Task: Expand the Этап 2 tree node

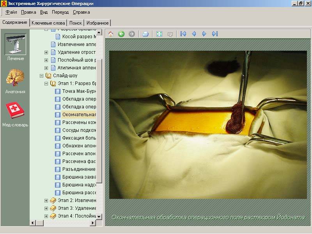Action: (46, 200)
